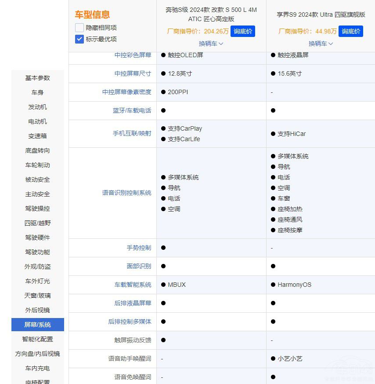The height and width of the screenshot is (384, 375).
Task: Open the 智能化配置 category
Action: click(37, 339)
